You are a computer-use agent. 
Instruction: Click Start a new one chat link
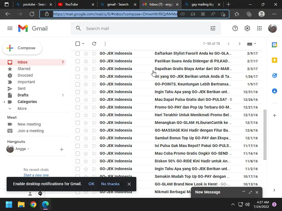(x=36, y=175)
